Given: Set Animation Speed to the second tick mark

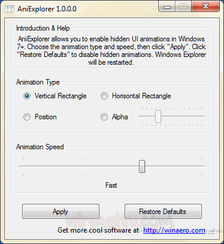Looking at the screenshot, I should pos(82,166).
